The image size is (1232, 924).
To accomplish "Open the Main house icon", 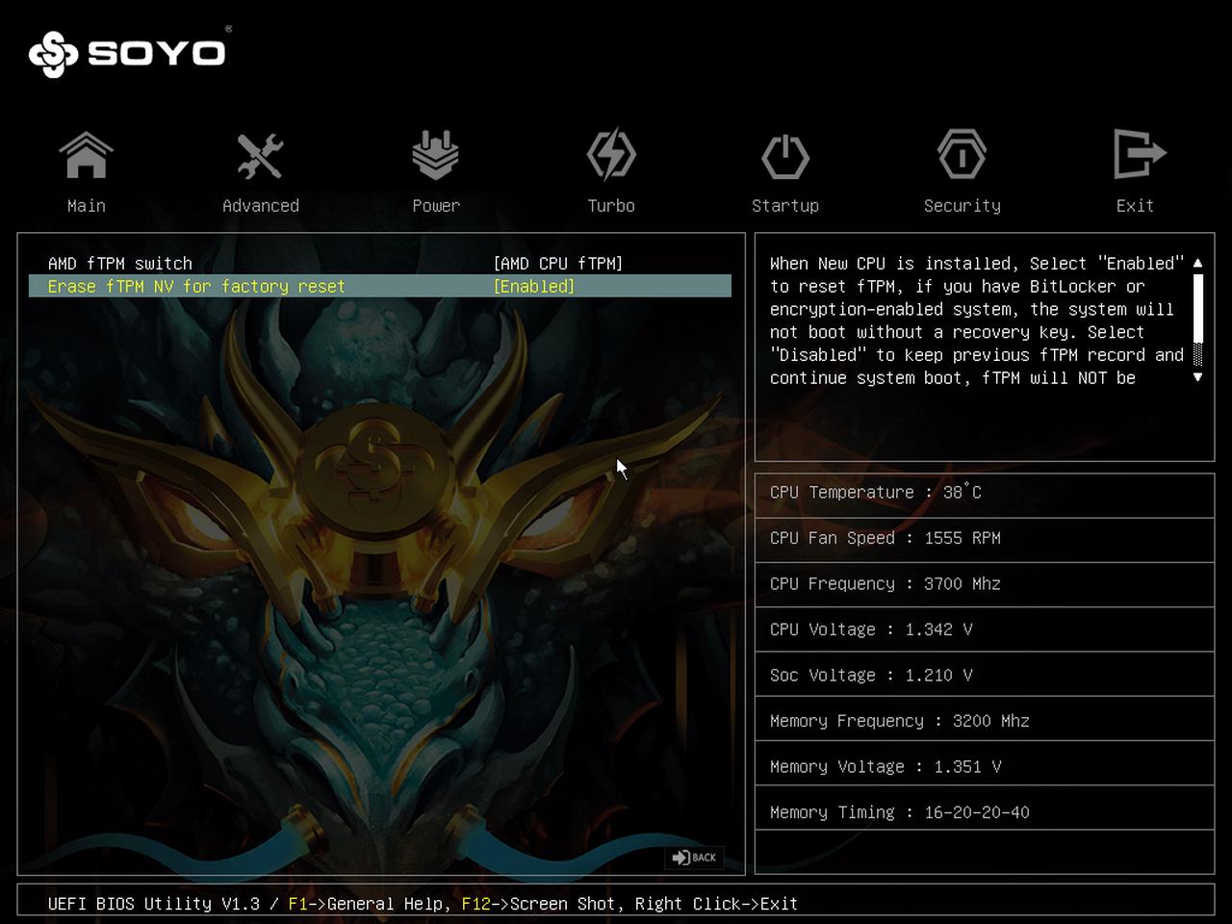I will pyautogui.click(x=86, y=156).
